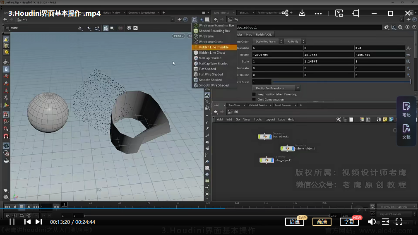
Task: Download the video with the download icon
Action: pyautogui.click(x=302, y=13)
